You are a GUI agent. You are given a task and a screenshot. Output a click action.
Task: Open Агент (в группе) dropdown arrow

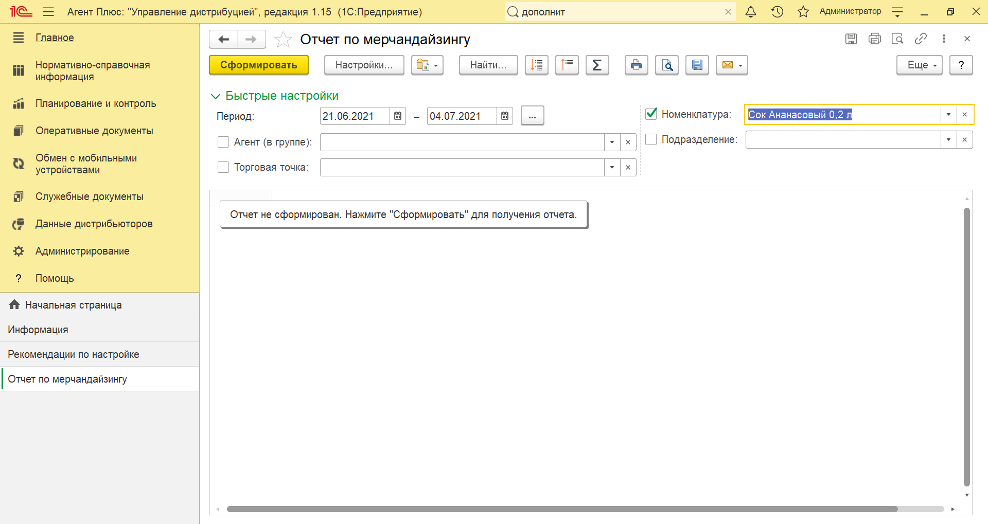(x=612, y=142)
